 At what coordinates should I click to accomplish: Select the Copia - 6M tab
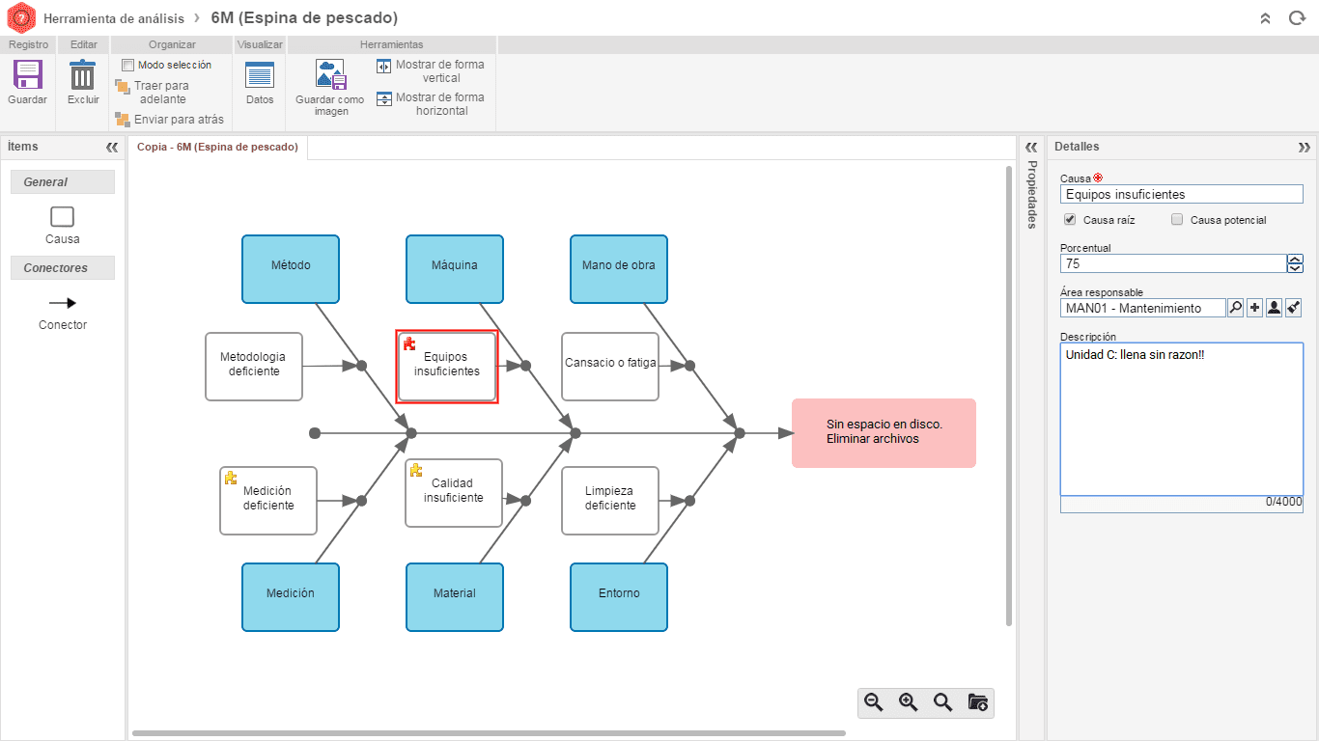pos(218,148)
